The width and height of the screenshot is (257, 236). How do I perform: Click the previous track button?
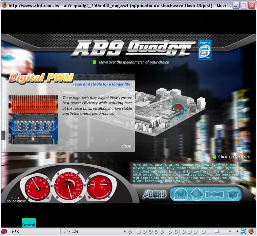coord(139,231)
